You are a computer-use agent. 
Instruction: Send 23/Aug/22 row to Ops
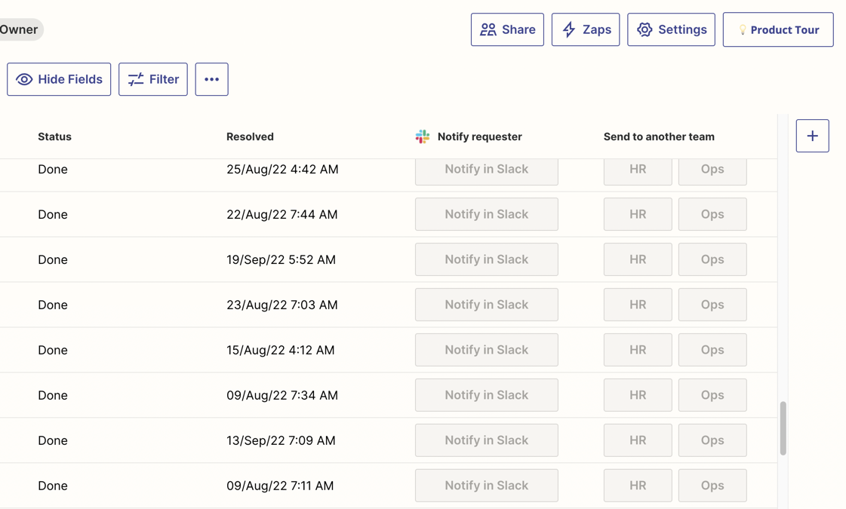712,305
